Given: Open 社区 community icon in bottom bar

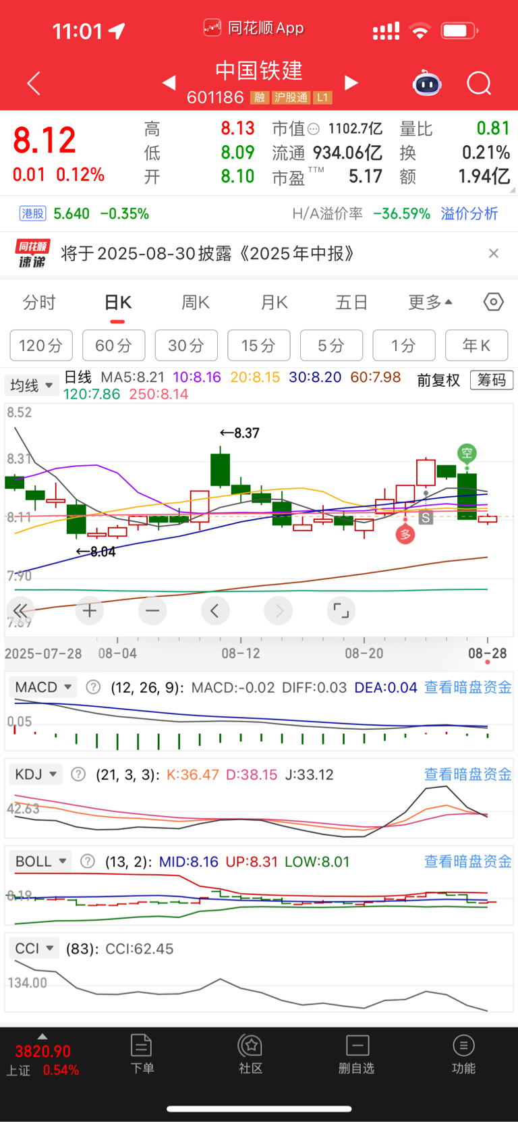Looking at the screenshot, I should tap(251, 1054).
